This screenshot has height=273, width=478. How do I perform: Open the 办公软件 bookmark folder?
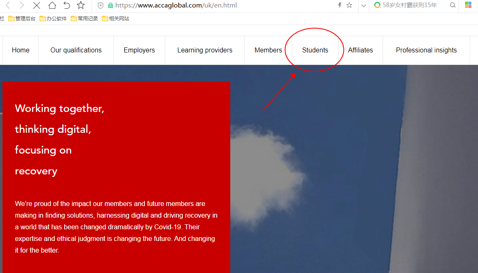click(x=53, y=19)
